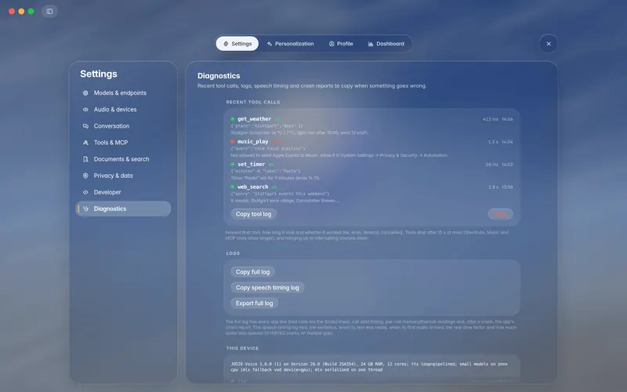Click Copy speech timing log button
Viewport: 627px width, 392px height.
click(x=267, y=288)
